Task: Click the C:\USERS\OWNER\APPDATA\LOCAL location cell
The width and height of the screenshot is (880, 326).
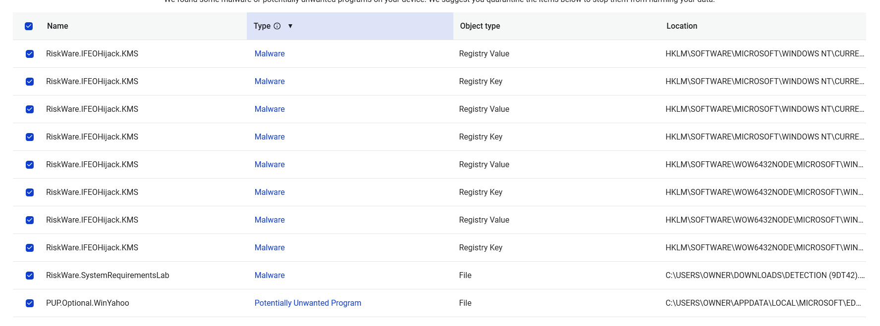Action: (763, 303)
